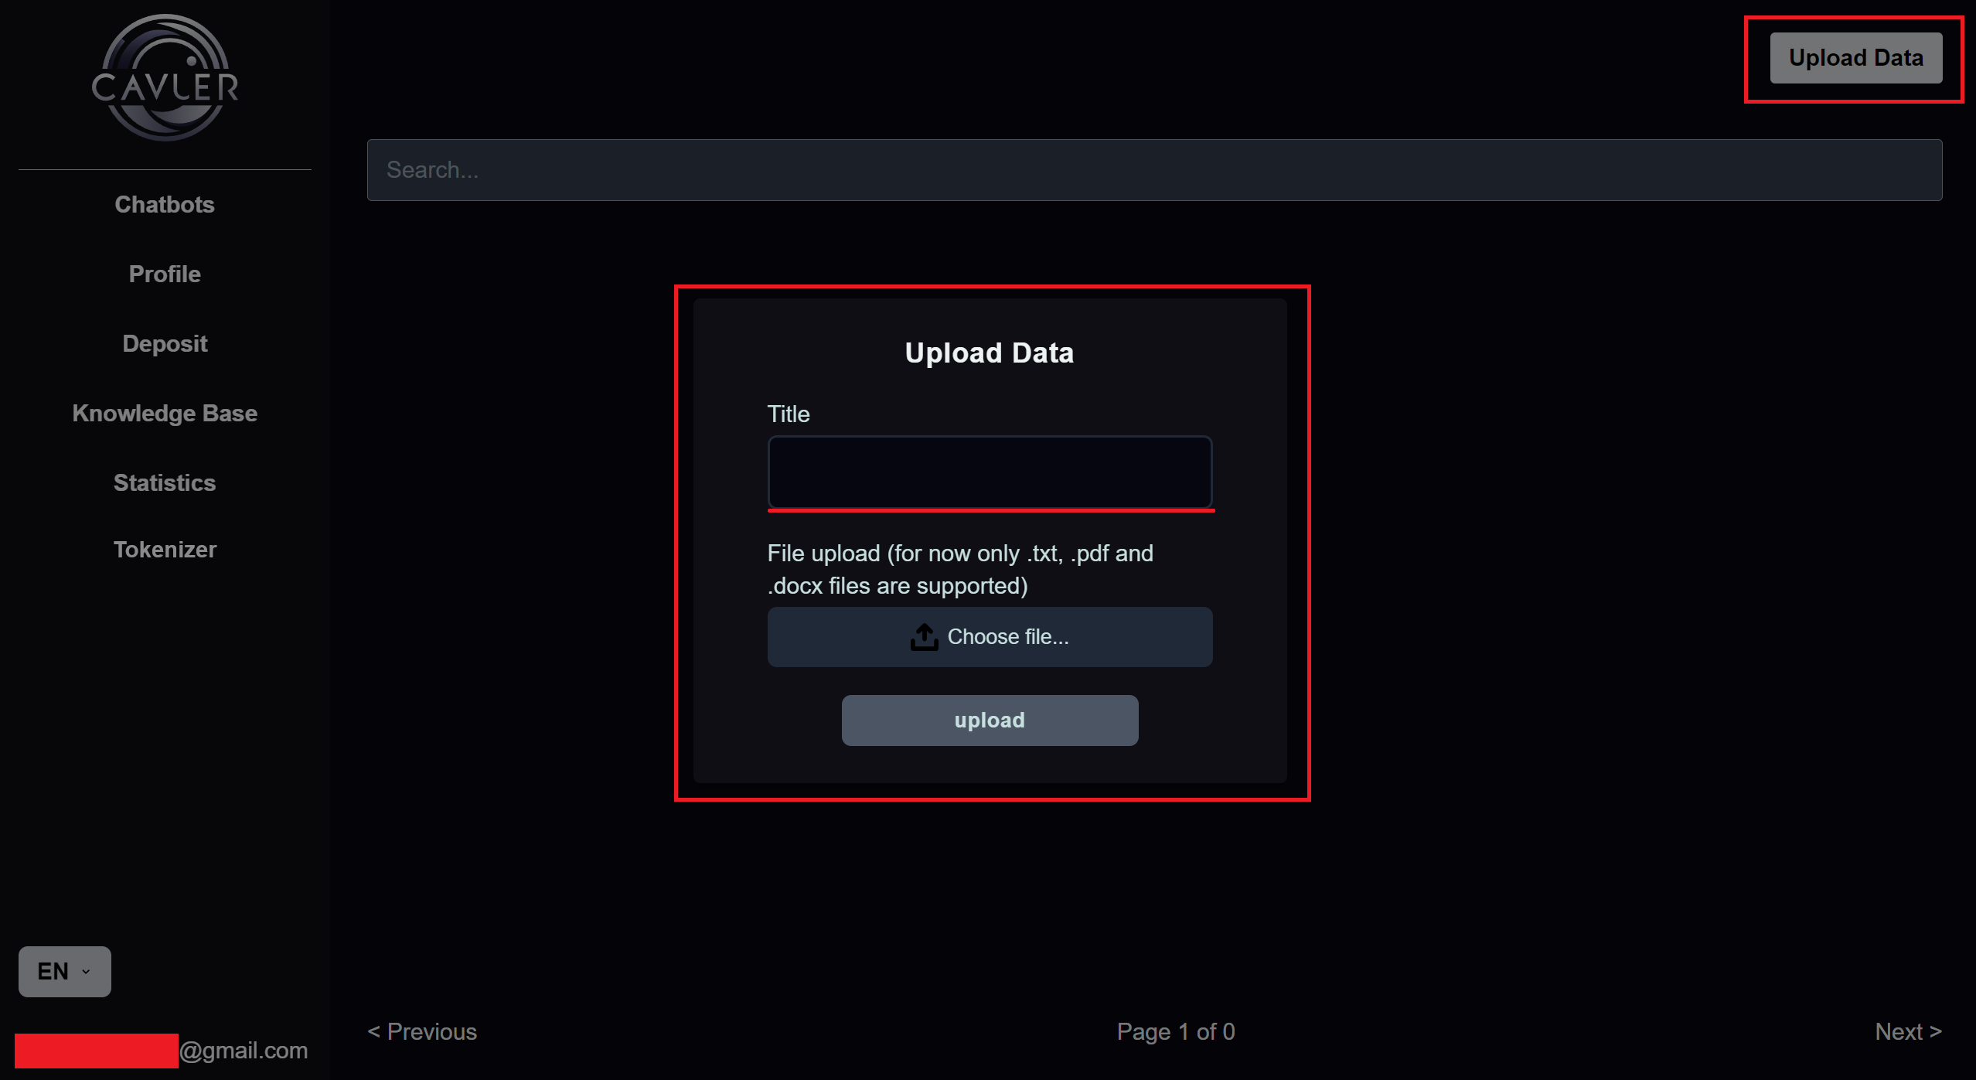Click the Deposit navigation icon
The width and height of the screenshot is (1976, 1080).
[x=165, y=343]
